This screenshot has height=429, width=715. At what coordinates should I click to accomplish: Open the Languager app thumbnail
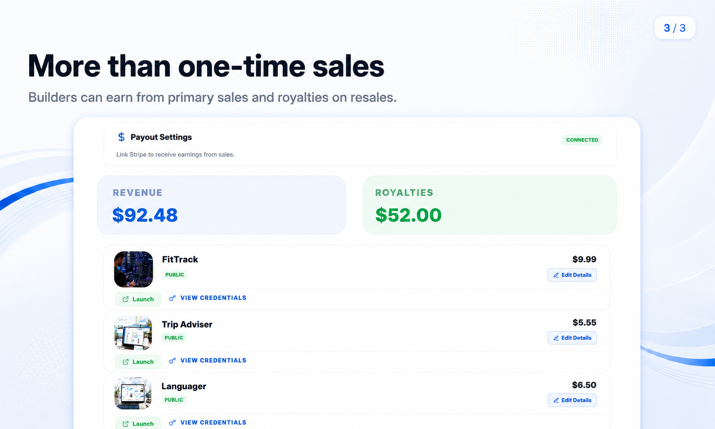tap(133, 393)
